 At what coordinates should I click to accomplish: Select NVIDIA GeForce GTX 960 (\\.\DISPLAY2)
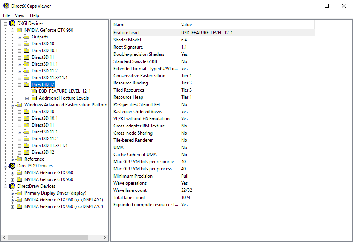click(64, 207)
